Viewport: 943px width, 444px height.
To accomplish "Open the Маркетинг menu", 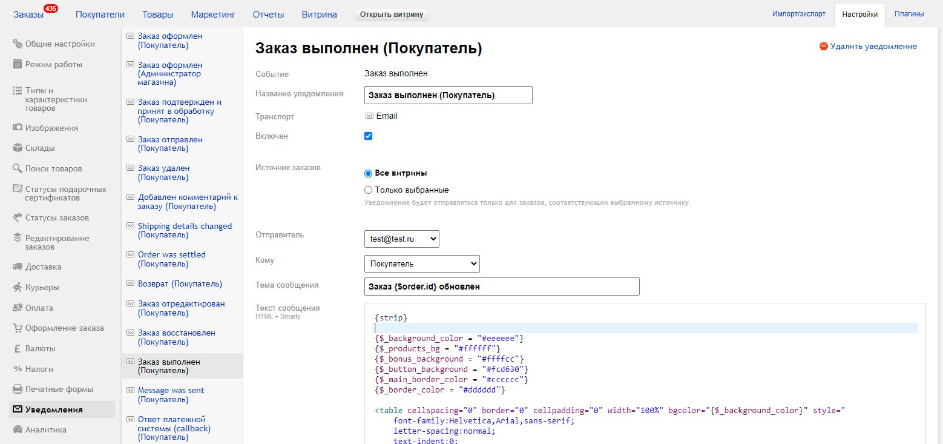I will [x=213, y=15].
